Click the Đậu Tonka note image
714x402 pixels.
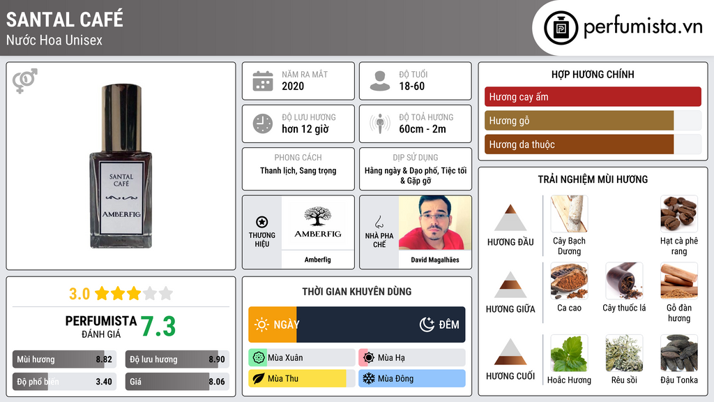(679, 353)
